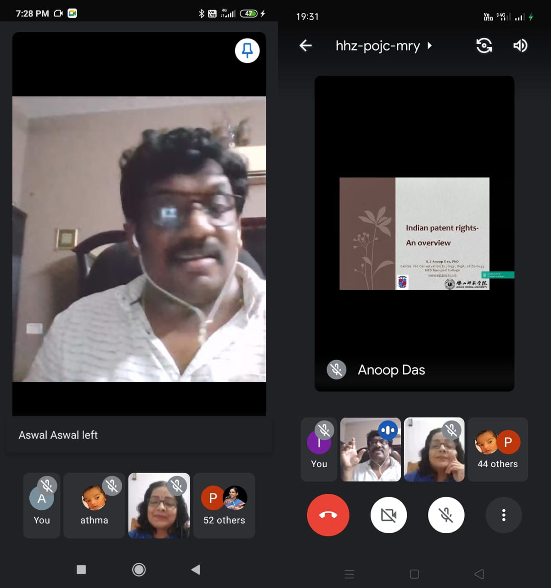Unpin the speaker video with pin icon
Screen dimensions: 551x588
pyautogui.click(x=247, y=50)
